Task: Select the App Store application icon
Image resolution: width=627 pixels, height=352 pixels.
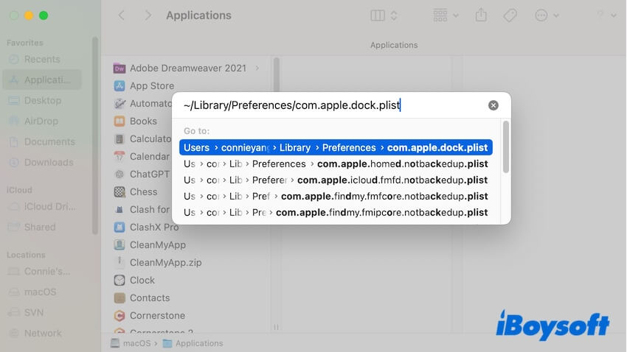Action: tap(119, 85)
